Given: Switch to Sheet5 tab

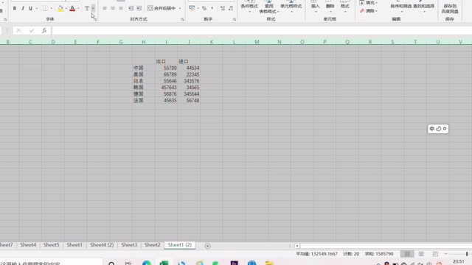Looking at the screenshot, I should pyautogui.click(x=51, y=245).
